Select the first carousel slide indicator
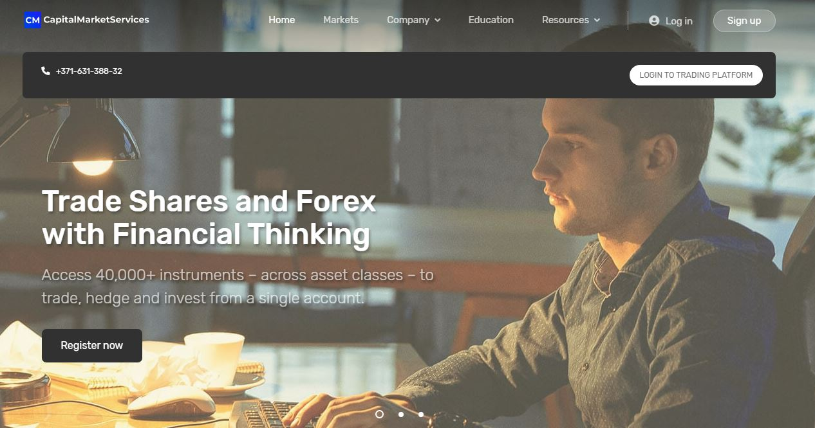815x428 pixels. pyautogui.click(x=379, y=415)
